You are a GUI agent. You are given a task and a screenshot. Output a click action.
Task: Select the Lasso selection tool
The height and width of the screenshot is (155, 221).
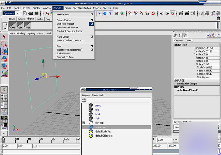4,44
